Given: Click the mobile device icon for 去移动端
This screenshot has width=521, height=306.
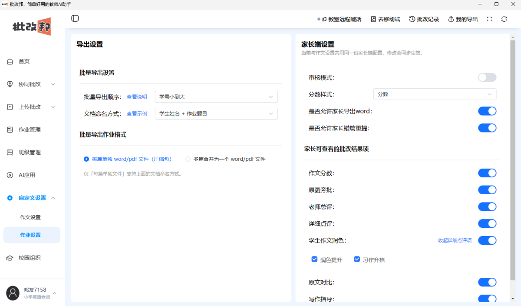Looking at the screenshot, I should point(373,19).
